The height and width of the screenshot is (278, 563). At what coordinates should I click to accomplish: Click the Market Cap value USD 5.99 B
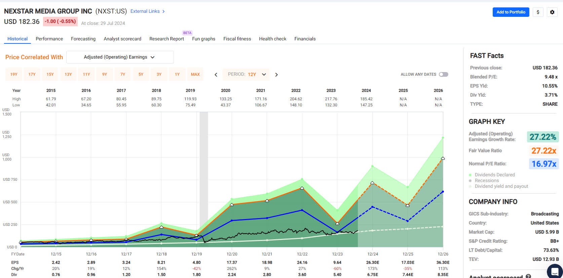[547, 232]
